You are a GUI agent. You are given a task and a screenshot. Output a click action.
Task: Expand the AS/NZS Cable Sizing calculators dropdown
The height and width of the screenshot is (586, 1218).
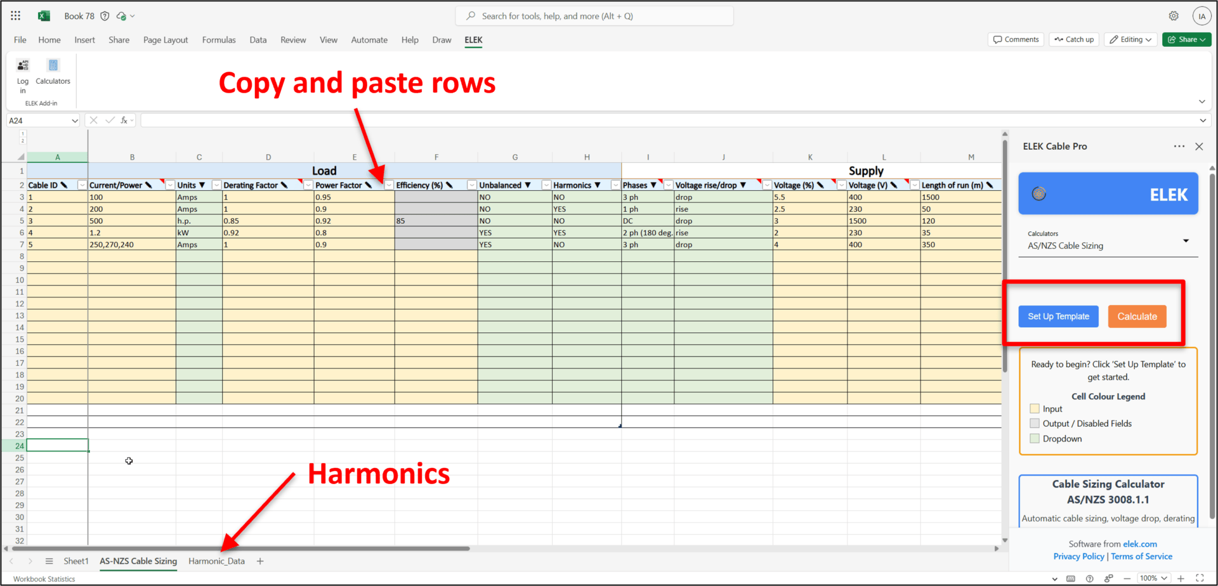pos(1186,241)
